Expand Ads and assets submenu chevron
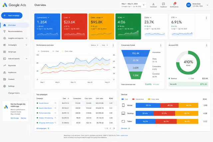Image resolution: width=213 pixels, height=142 pixels. (x=26, y=59)
